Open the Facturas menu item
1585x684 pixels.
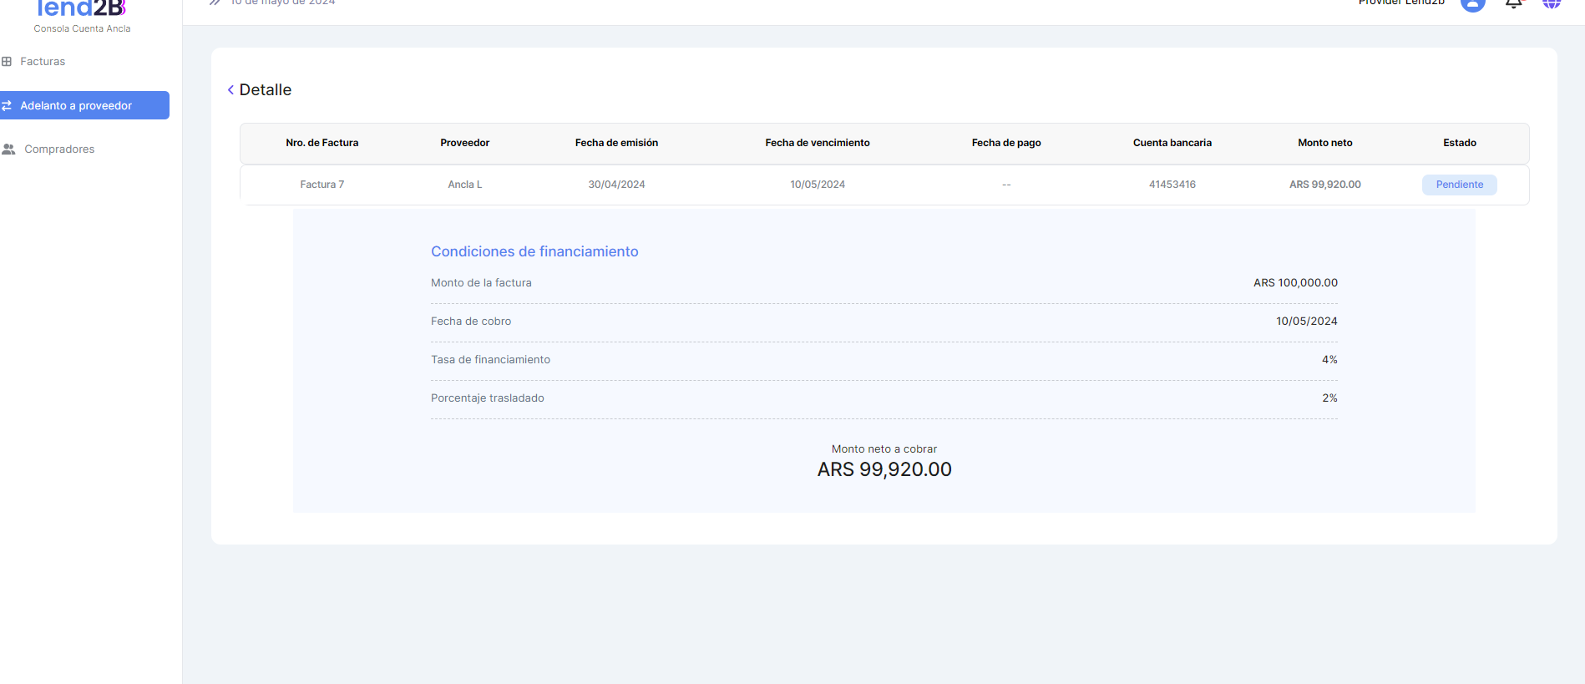click(43, 62)
